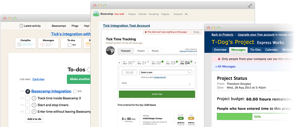
Task: Click timer icon for Enter time without leaving
Action: (34, 111)
